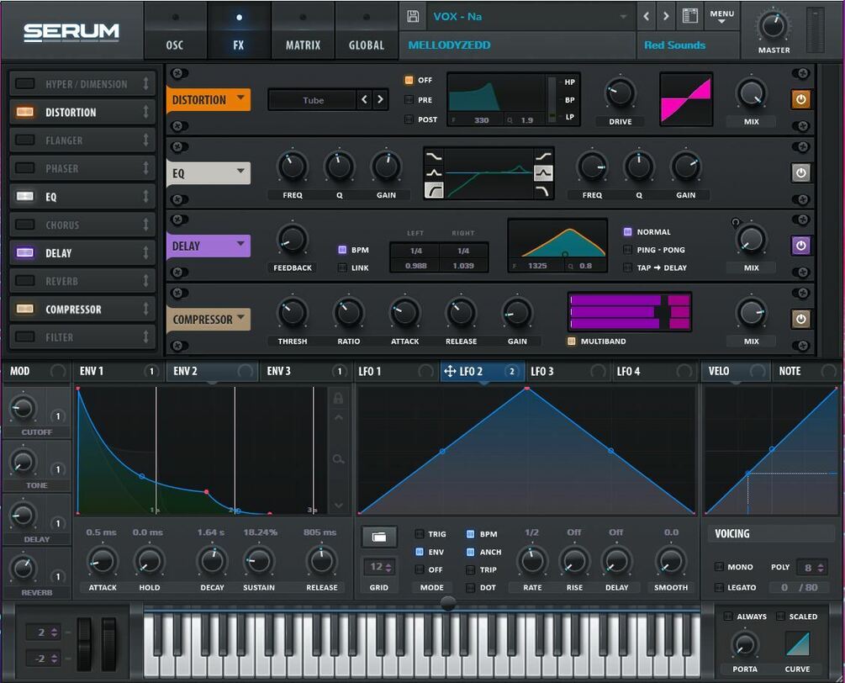The height and width of the screenshot is (683, 845).
Task: Reorder Delay in rack via arrows
Action: [145, 253]
